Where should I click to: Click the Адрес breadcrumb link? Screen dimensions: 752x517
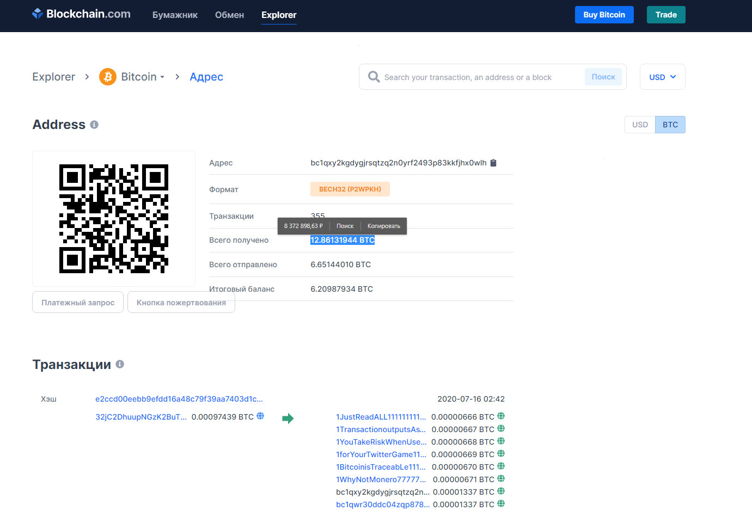(206, 77)
